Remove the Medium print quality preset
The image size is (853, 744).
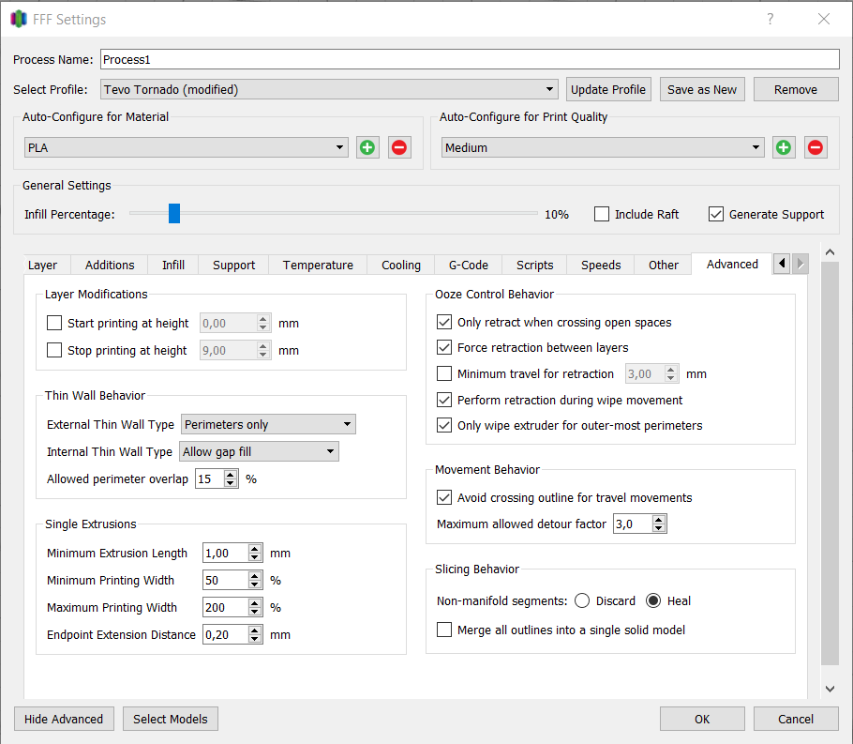coord(816,147)
